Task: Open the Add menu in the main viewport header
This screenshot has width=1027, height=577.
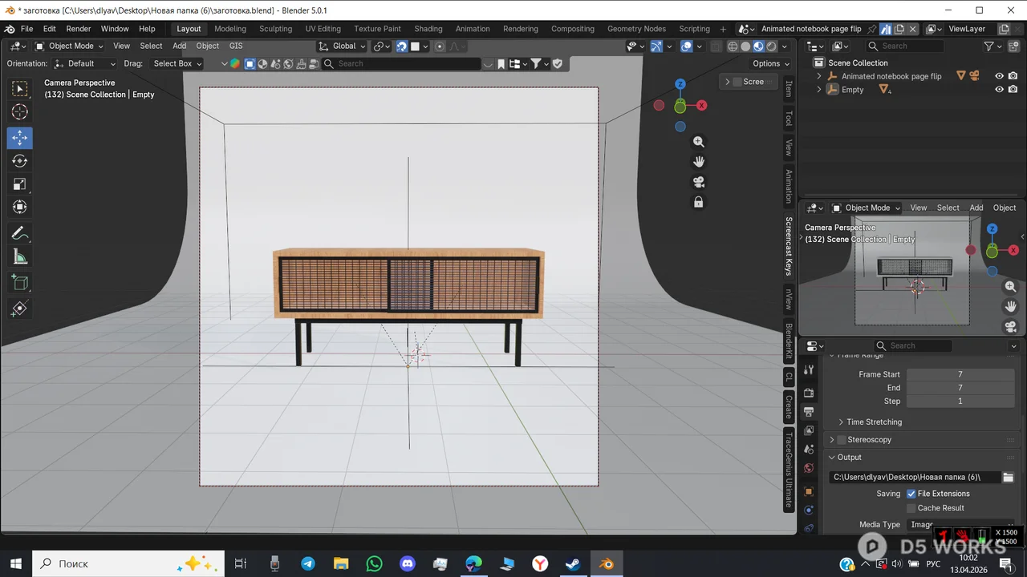Action: 180,46
